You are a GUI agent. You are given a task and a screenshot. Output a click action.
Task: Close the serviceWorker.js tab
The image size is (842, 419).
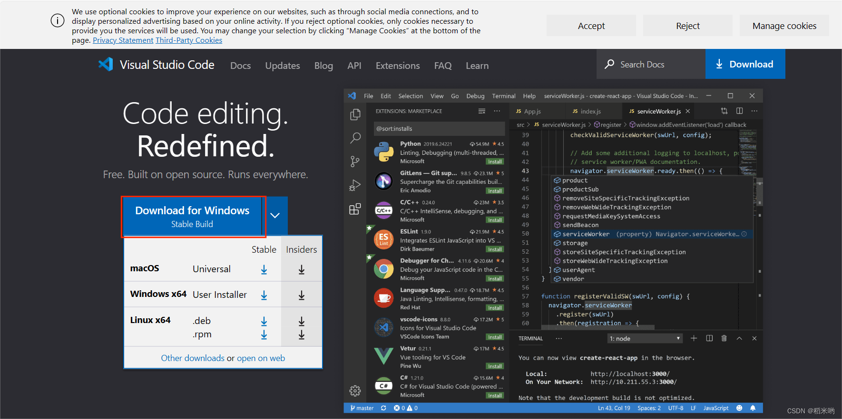point(688,111)
